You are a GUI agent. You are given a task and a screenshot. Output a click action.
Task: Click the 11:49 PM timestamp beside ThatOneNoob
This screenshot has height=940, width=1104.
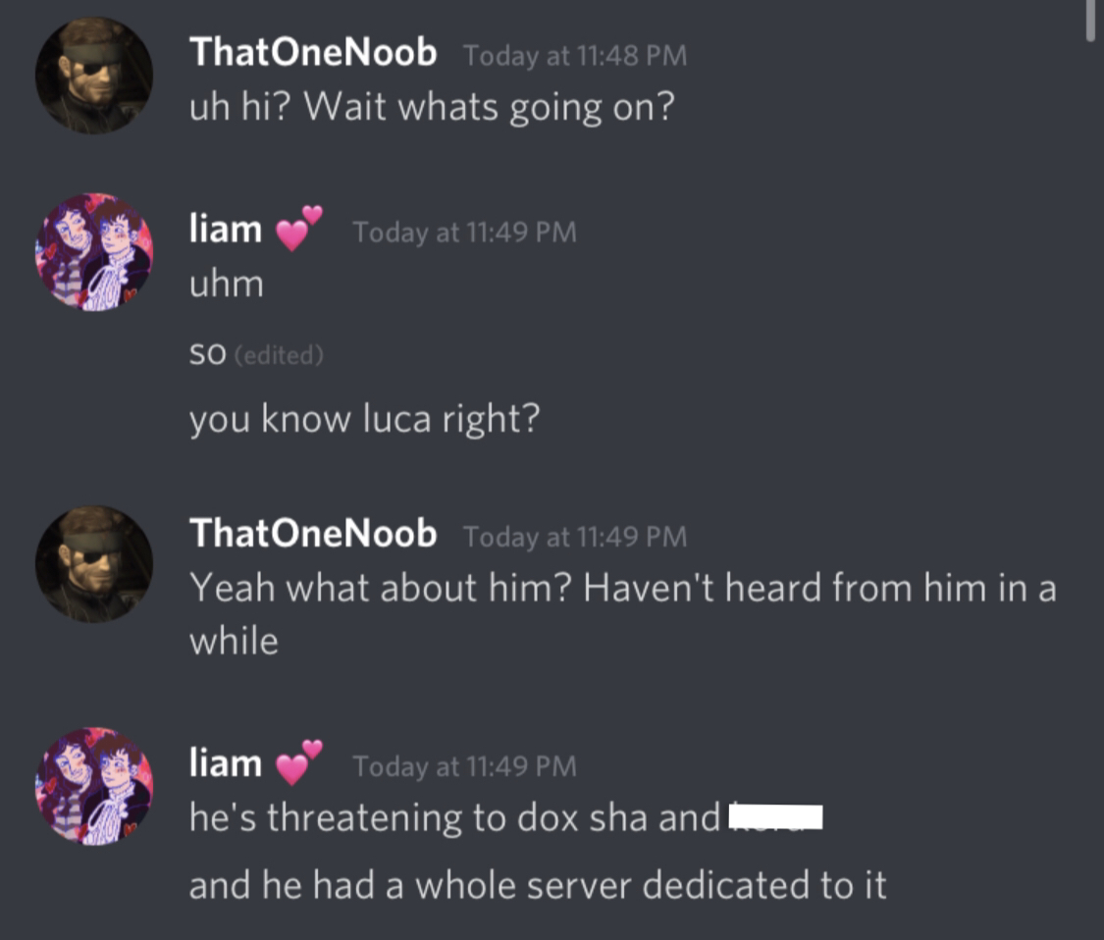coord(574,537)
